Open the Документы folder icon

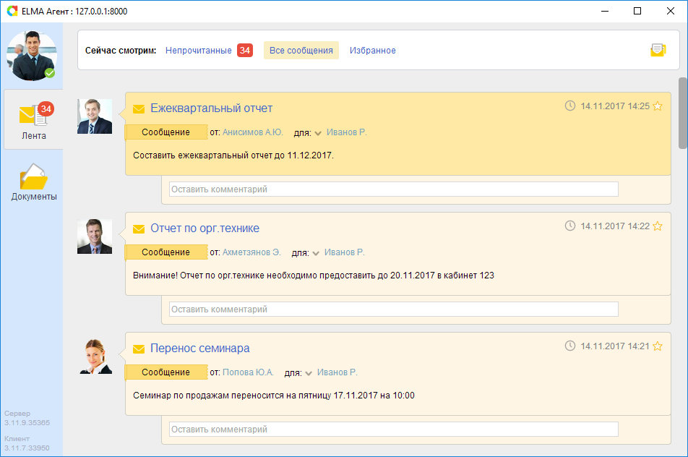(33, 177)
